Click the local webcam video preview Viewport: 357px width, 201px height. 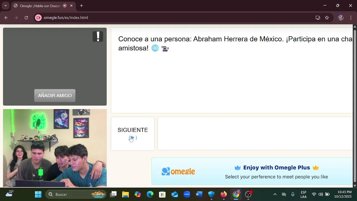[x=55, y=148]
